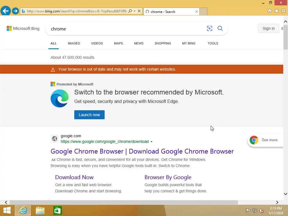Open 'Google Chrome Browser | Download' result title
Image resolution: width=288 pixels, height=216 pixels.
142,151
